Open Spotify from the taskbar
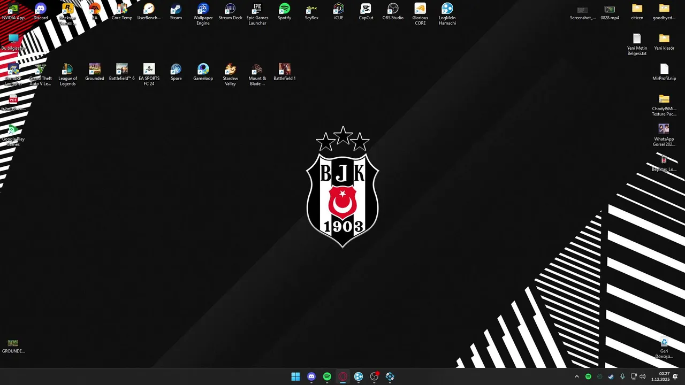The width and height of the screenshot is (685, 385). pyautogui.click(x=327, y=376)
